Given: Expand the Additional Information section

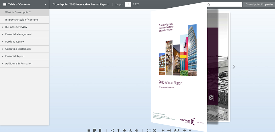Looking at the screenshot, I should 3,64.
